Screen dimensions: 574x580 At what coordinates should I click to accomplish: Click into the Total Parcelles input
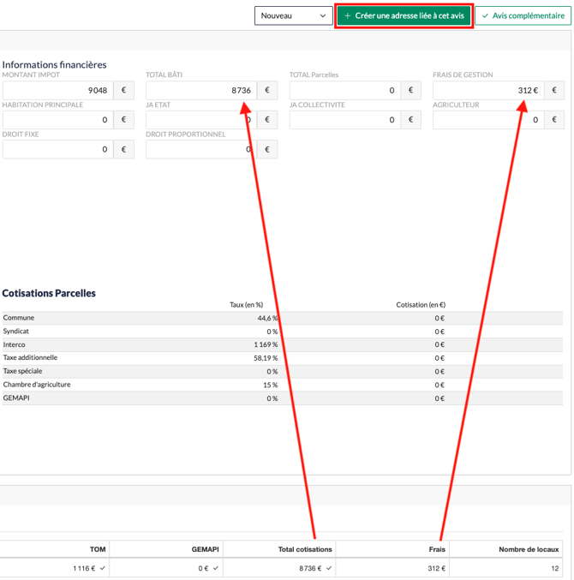344,90
